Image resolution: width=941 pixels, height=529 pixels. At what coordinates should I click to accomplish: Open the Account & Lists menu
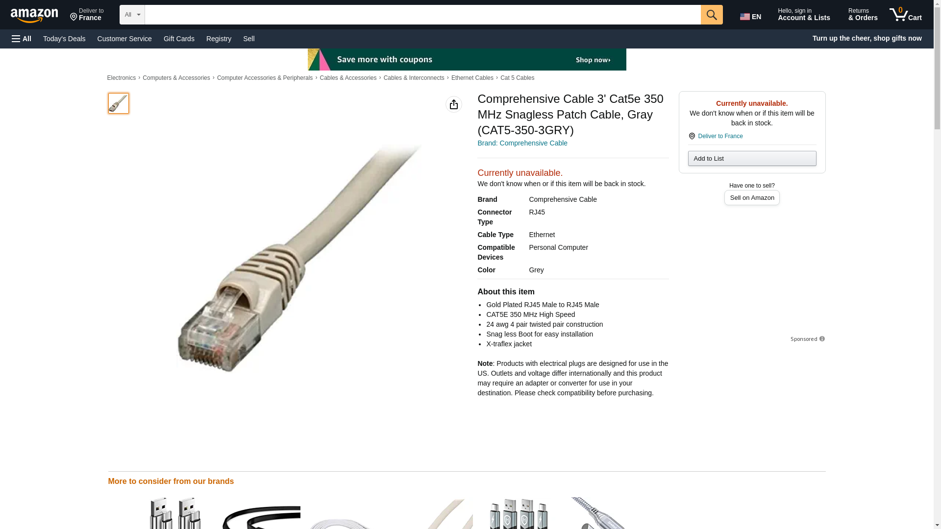(x=804, y=14)
